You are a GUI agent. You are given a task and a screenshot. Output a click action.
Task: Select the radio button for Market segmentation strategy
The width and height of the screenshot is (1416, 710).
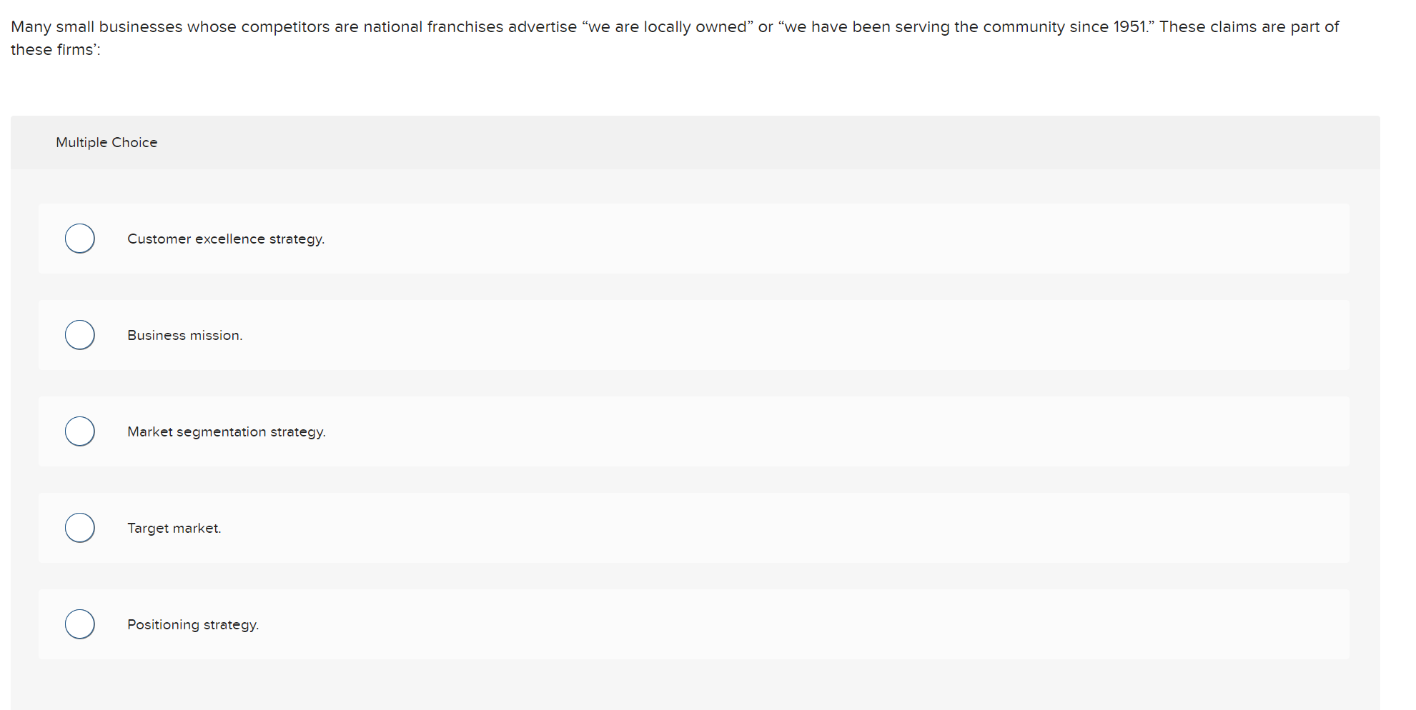(x=79, y=431)
